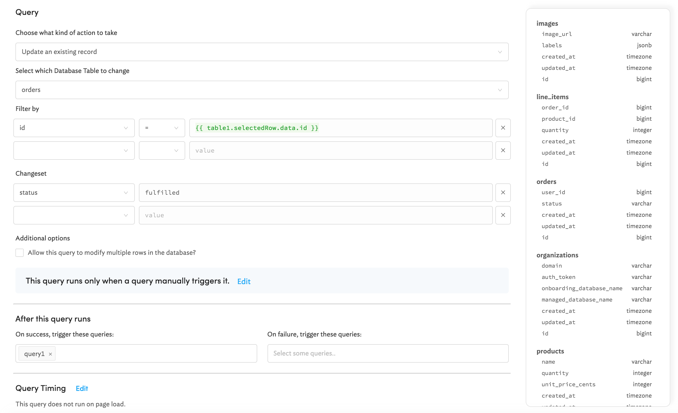The image size is (678, 413).
Task: Click the line_items table heading
Action: click(x=552, y=97)
